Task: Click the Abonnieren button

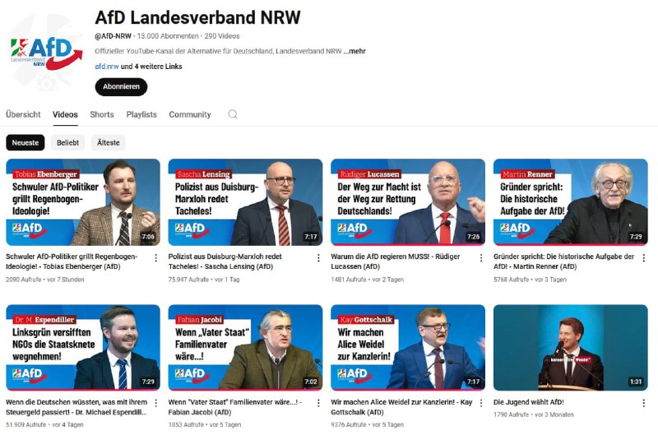Action: (x=121, y=87)
